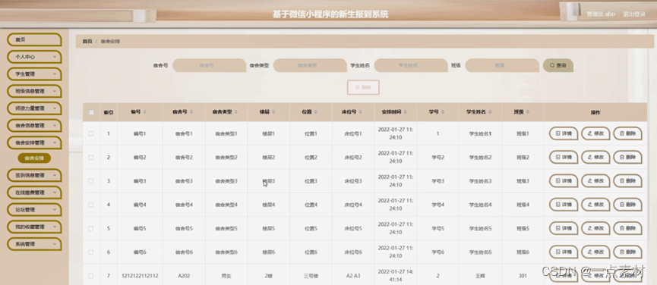The width and height of the screenshot is (657, 285).
Task: Sort table by 位置 column arrows
Action: pyautogui.click(x=315, y=112)
